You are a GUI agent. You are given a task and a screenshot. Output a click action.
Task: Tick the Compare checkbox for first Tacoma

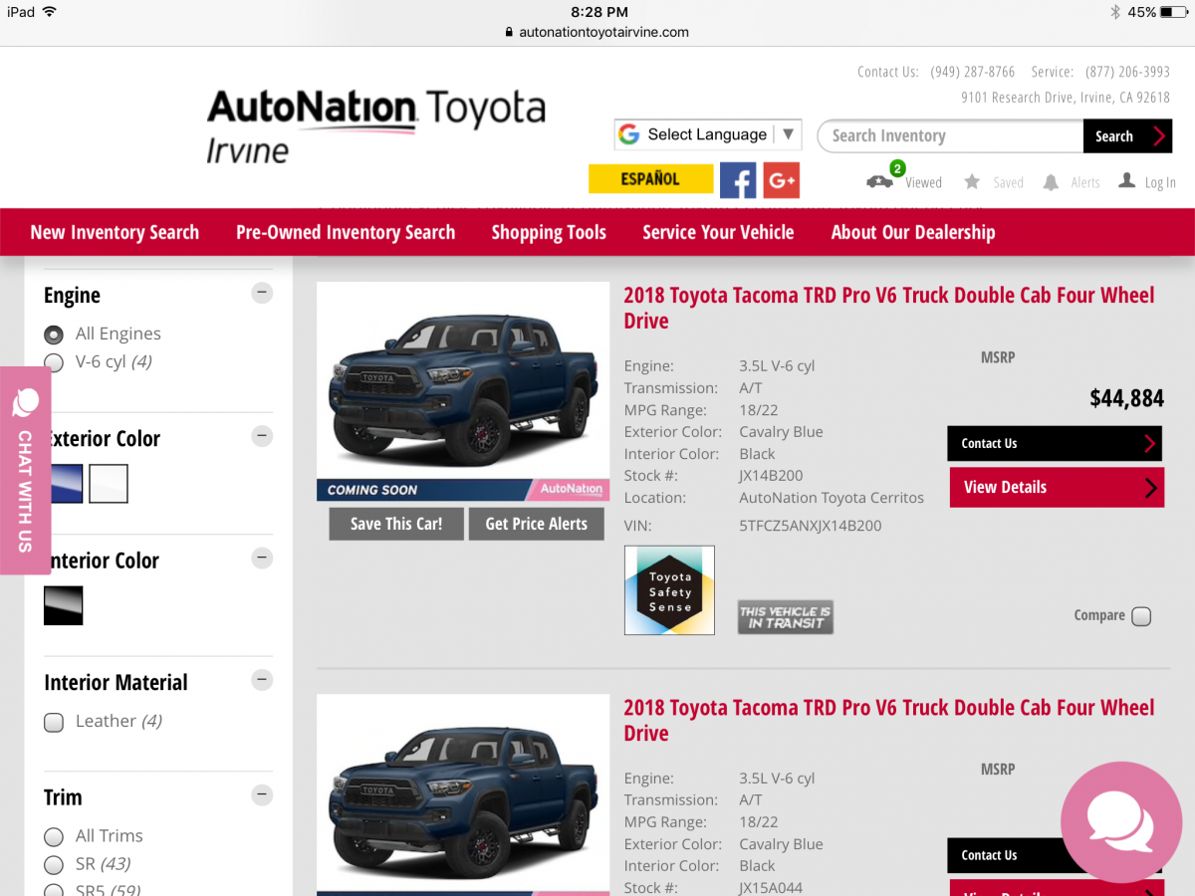click(x=1141, y=616)
